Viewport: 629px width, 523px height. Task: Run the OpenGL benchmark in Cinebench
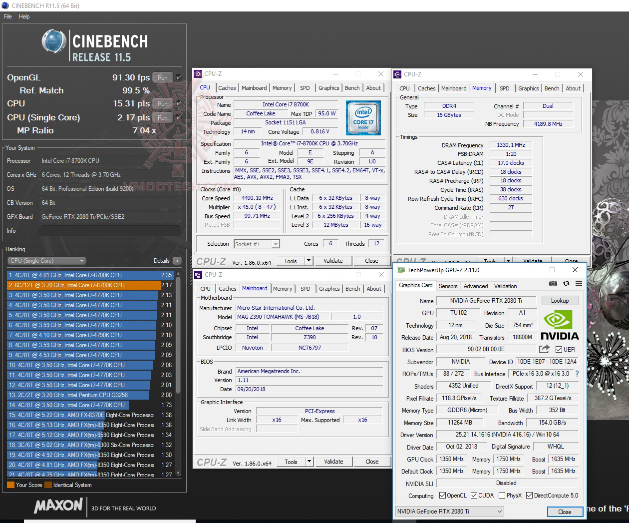click(162, 77)
